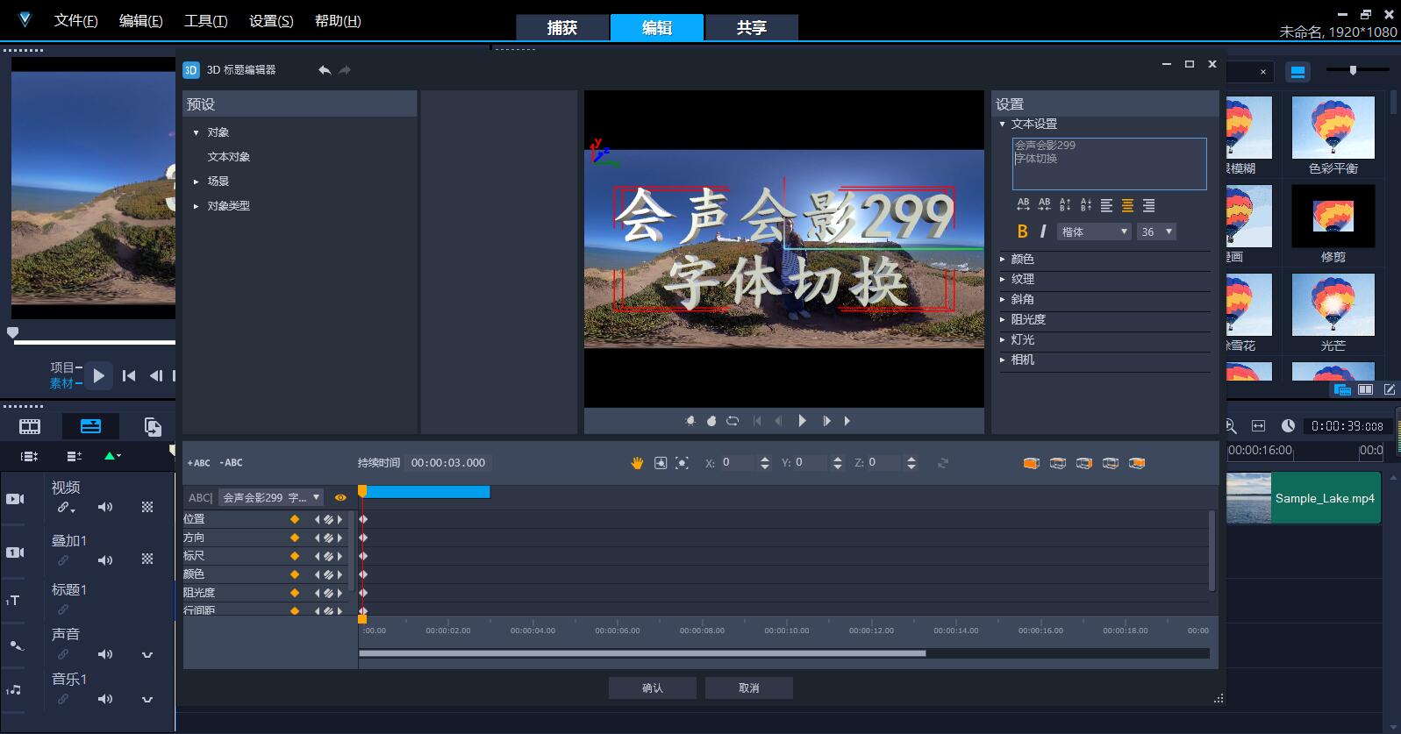This screenshot has height=734, width=1401.
Task: Click the replace-mode icon in timeline toolbar
Action: [153, 427]
